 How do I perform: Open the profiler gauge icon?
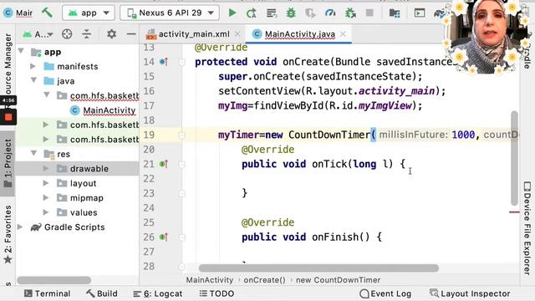(x=330, y=13)
